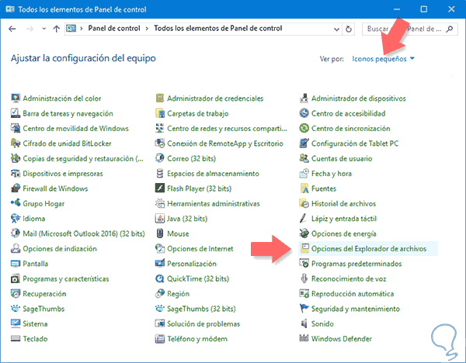This screenshot has width=466, height=363.
Task: Open the Opciones de energía icon
Action: point(304,233)
